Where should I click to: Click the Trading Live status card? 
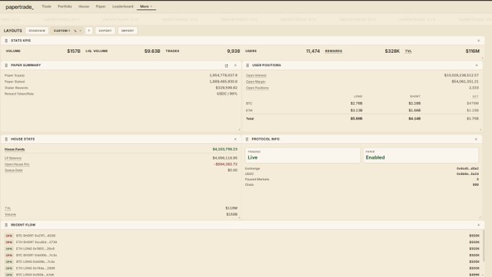click(302, 155)
